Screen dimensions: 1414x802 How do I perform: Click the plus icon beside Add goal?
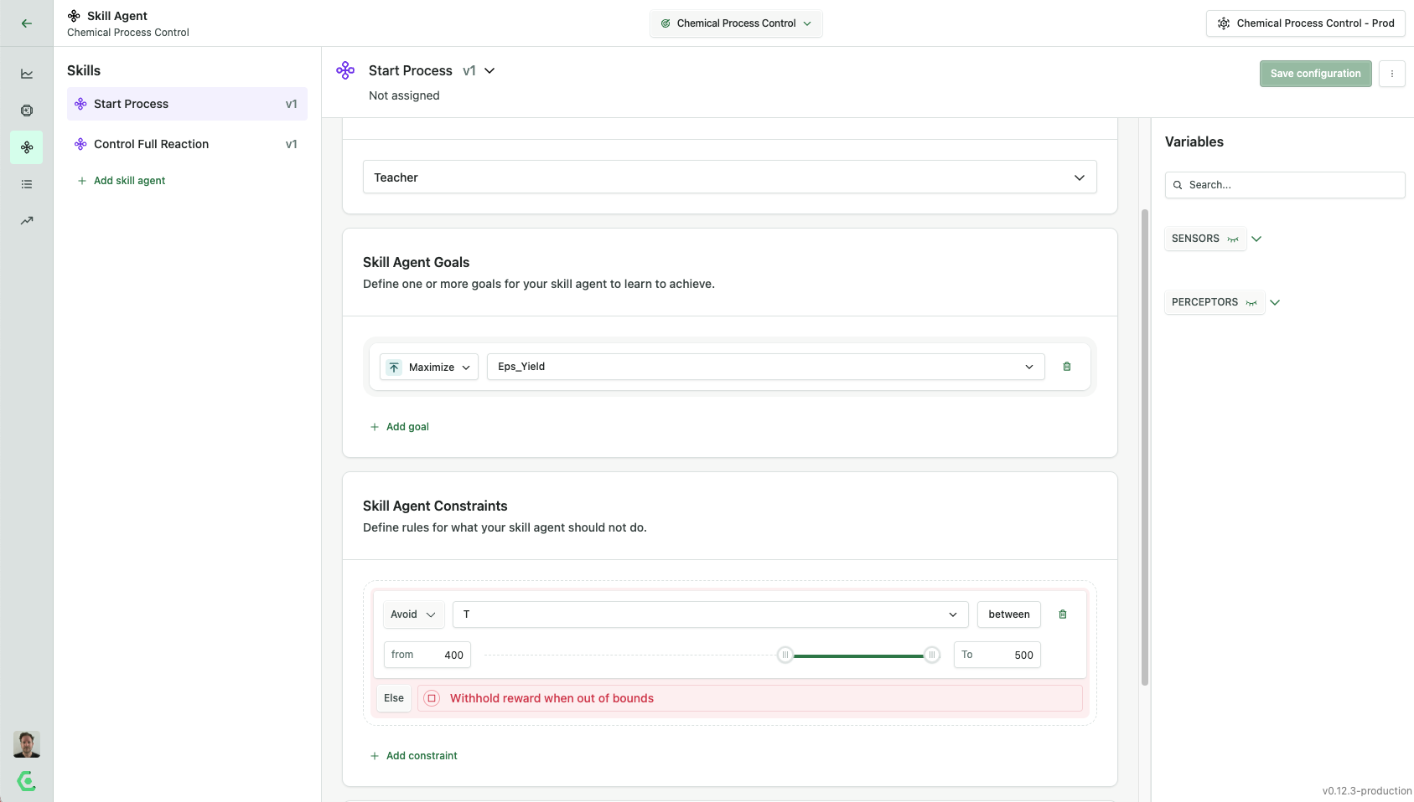(375, 427)
